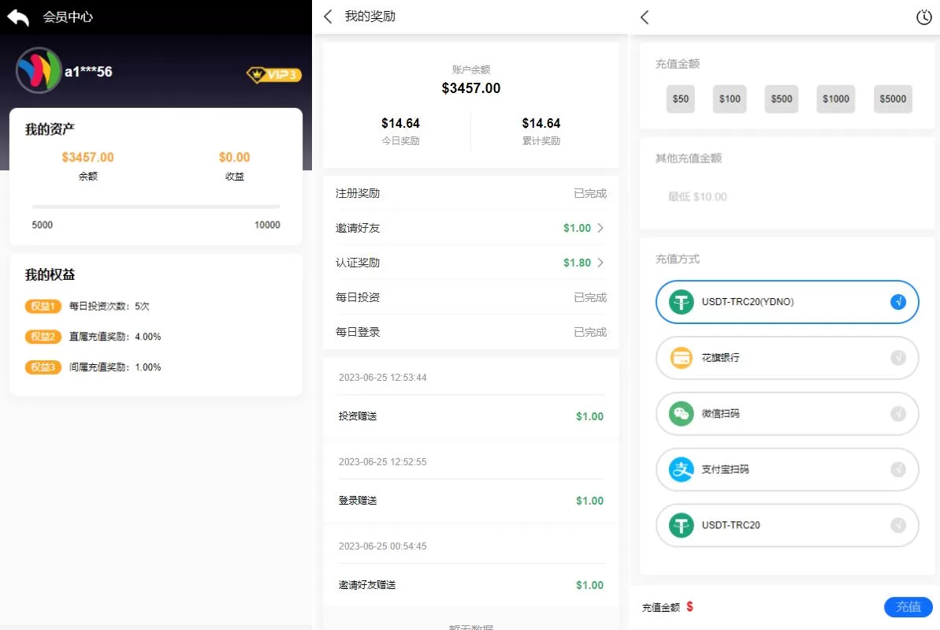Viewport: 940px width, 630px height.
Task: Click back chevron on recharge page
Action: pyautogui.click(x=645, y=17)
